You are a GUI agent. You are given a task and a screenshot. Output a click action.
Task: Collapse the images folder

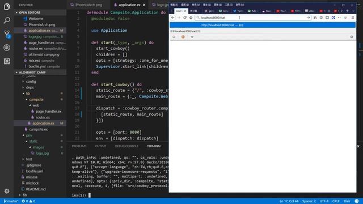coord(38,147)
